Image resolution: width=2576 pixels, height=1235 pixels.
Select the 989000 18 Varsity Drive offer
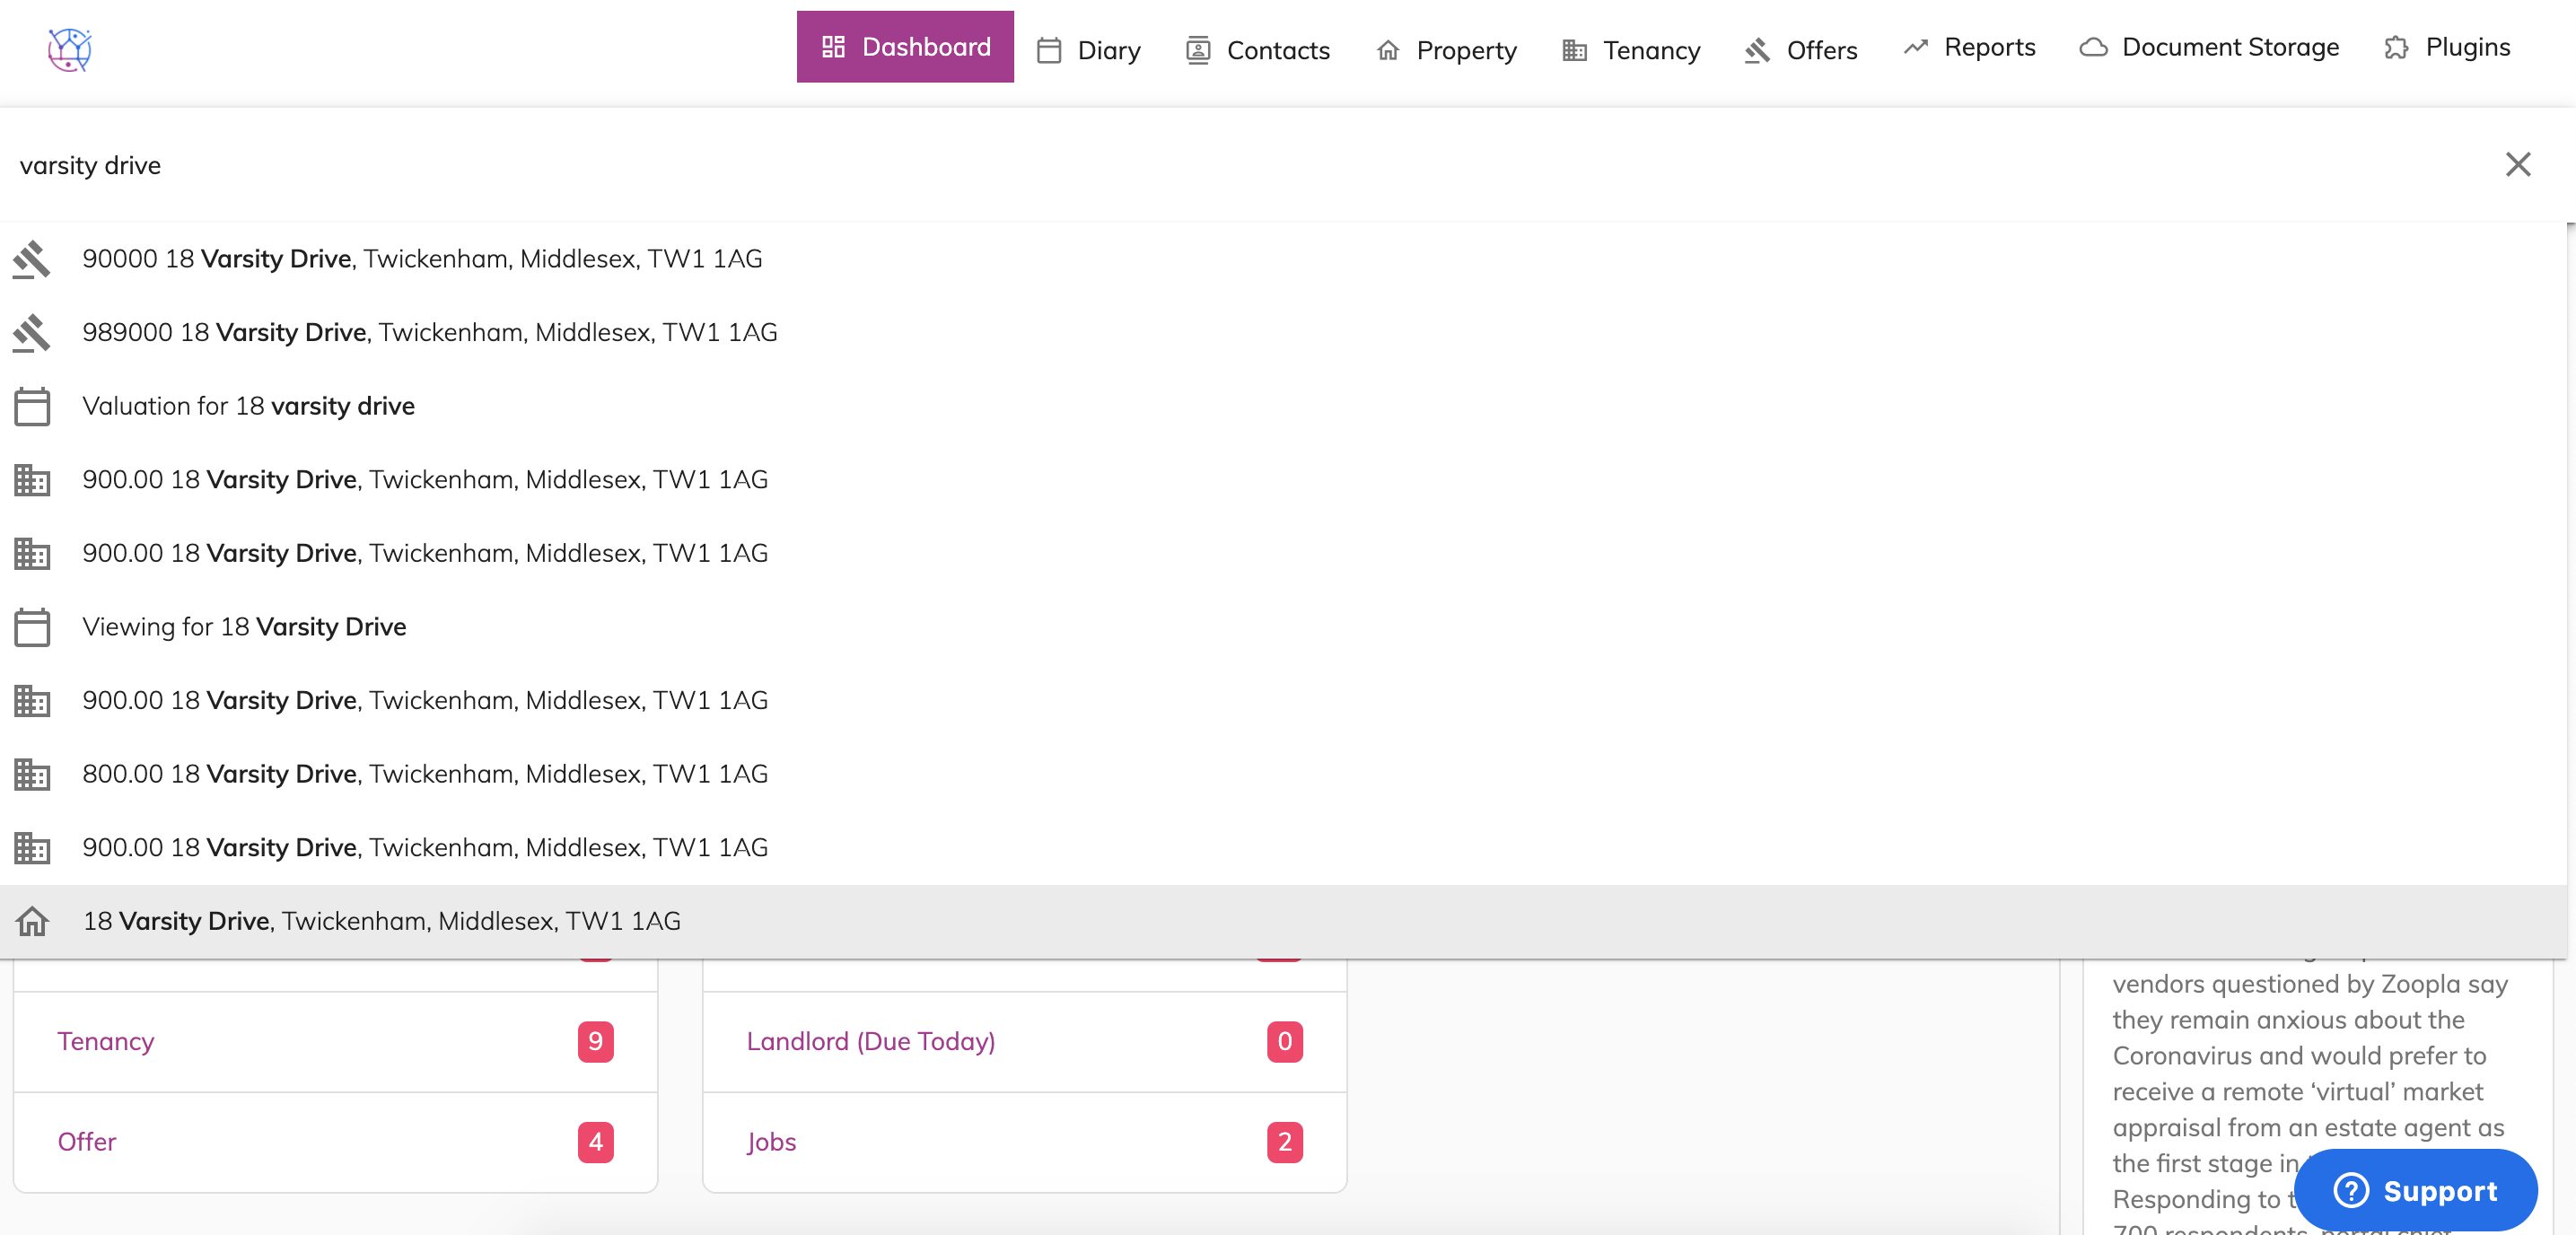pos(429,332)
